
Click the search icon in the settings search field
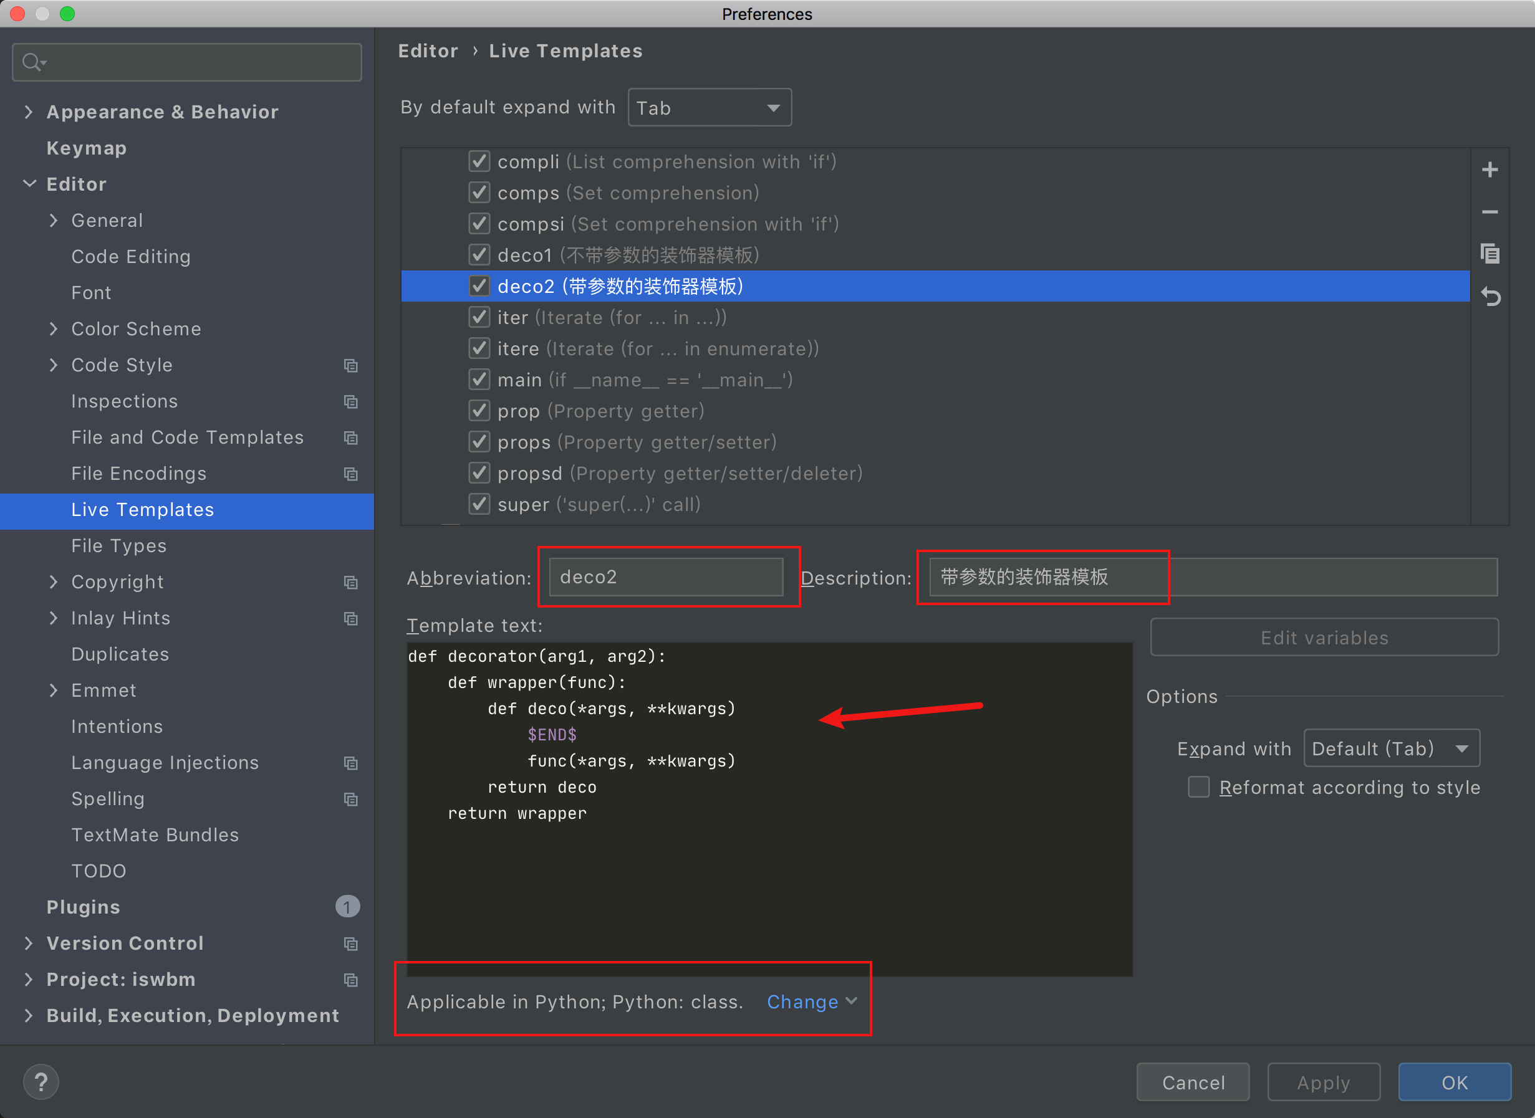tap(32, 62)
